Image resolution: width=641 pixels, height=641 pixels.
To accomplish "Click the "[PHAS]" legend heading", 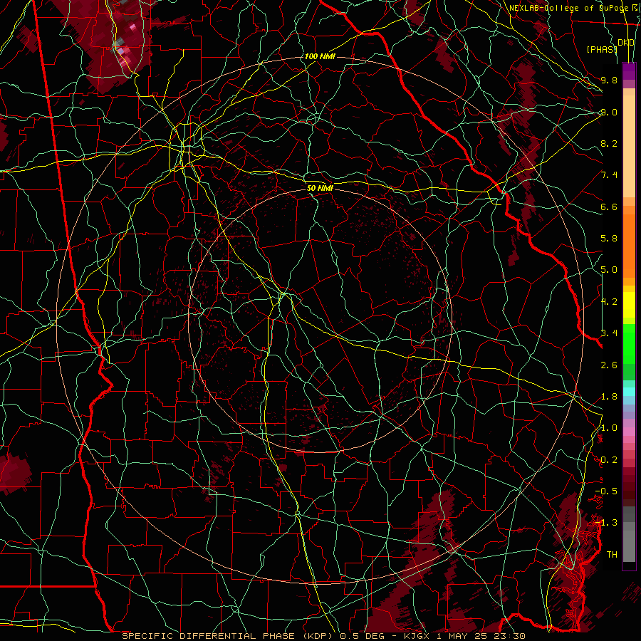I will [x=602, y=49].
